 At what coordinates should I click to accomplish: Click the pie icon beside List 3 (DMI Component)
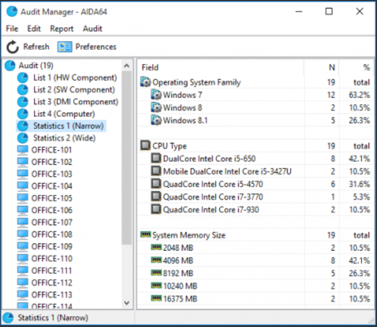pos(22,102)
